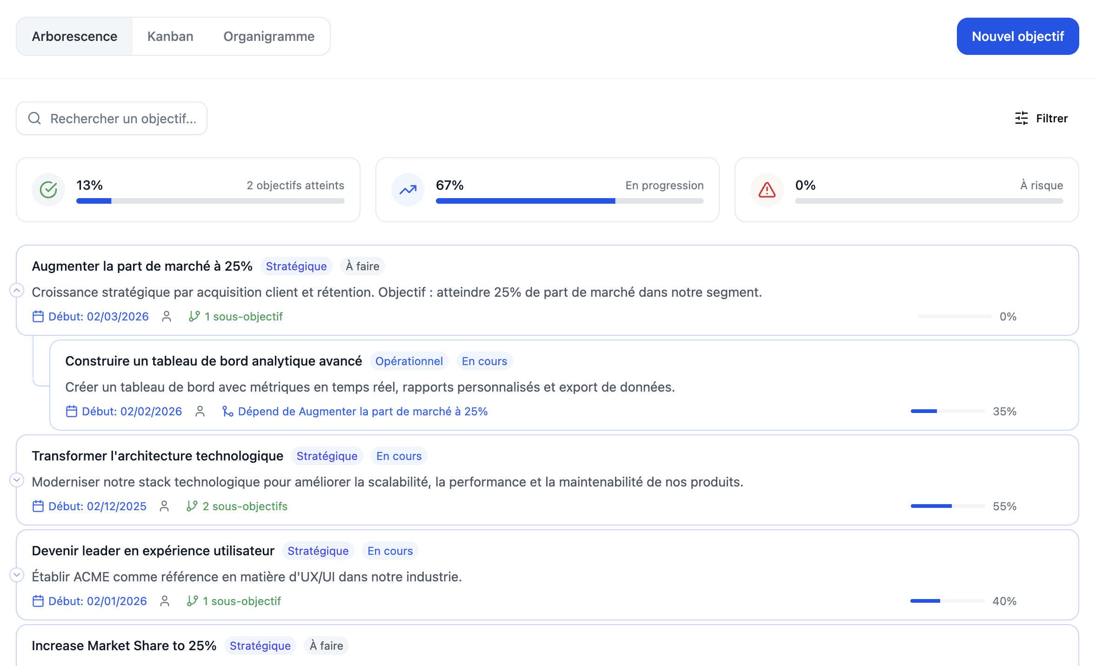This screenshot has height=666, width=1096.
Task: Click person icon in the tableau de bord card
Action: click(200, 411)
